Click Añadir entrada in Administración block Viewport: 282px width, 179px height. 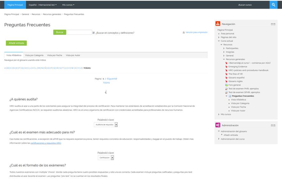(231, 135)
